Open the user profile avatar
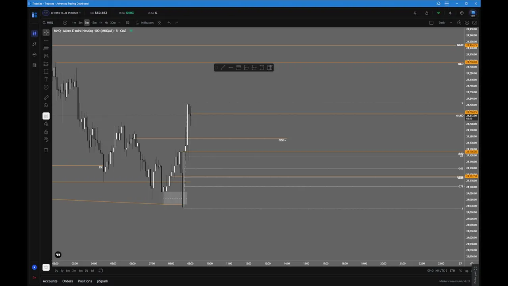Screen dimensions: 508x286 pos(473,13)
